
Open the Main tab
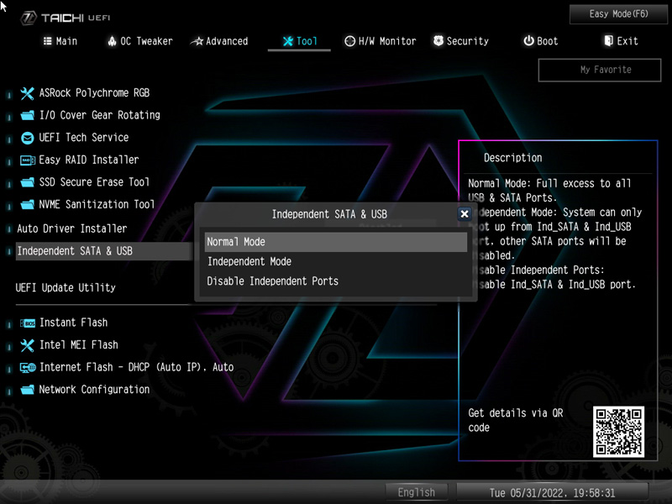pos(60,41)
